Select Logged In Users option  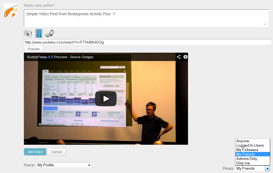[x=252, y=145]
